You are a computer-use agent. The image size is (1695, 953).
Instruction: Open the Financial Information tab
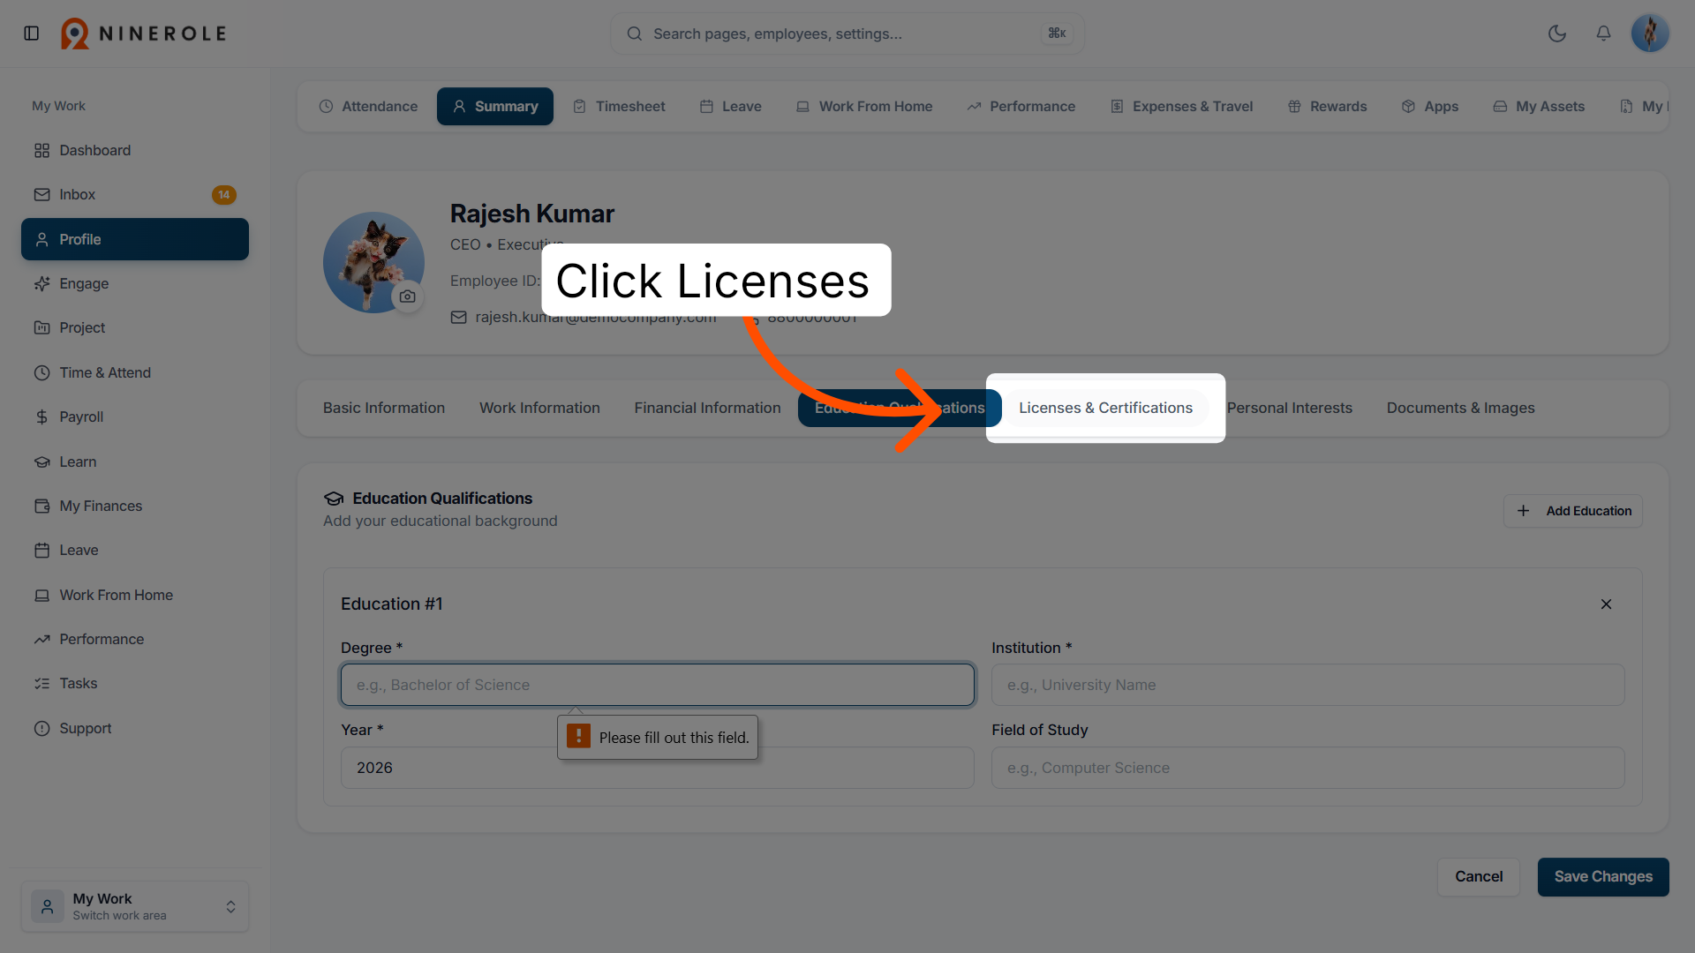707,408
